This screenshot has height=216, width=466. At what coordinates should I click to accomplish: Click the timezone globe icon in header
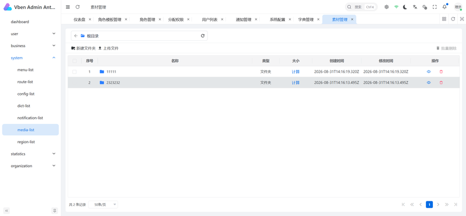coord(425,7)
